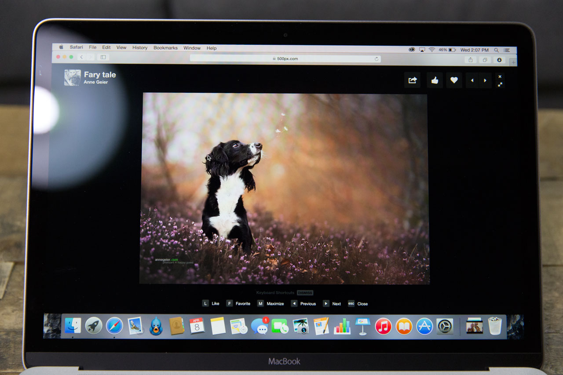Go back with Safari's back arrow
The width and height of the screenshot is (563, 375).
[x=81, y=57]
